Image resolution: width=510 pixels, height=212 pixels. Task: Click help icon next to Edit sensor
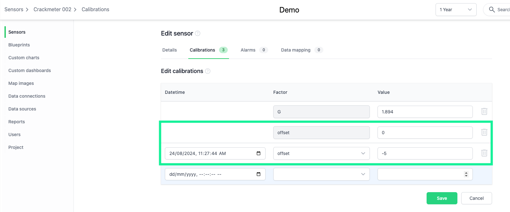(x=198, y=33)
